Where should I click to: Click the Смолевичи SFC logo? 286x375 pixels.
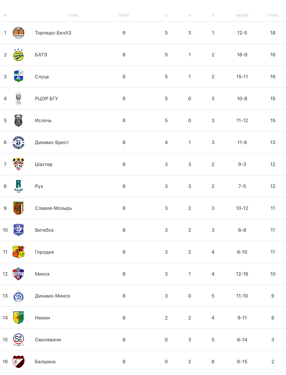pos(18,340)
